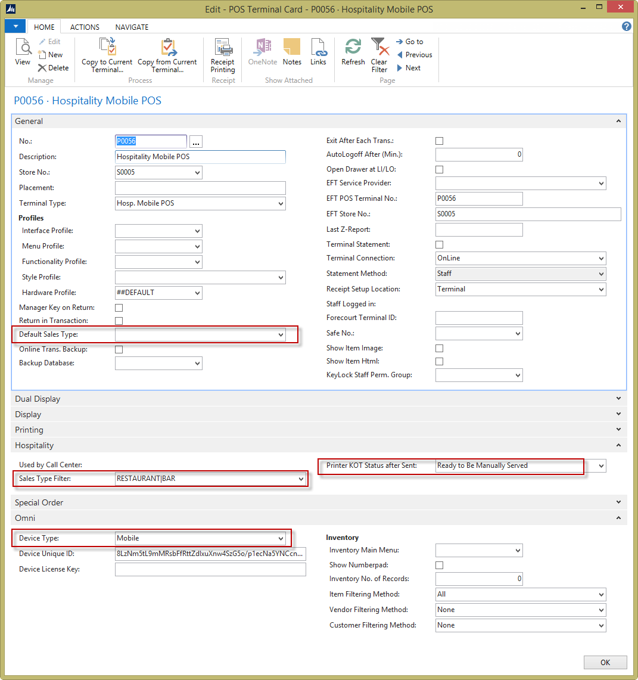The width and height of the screenshot is (638, 680).
Task: Switch to the ACTIONS ribbon tab
Action: 85,27
